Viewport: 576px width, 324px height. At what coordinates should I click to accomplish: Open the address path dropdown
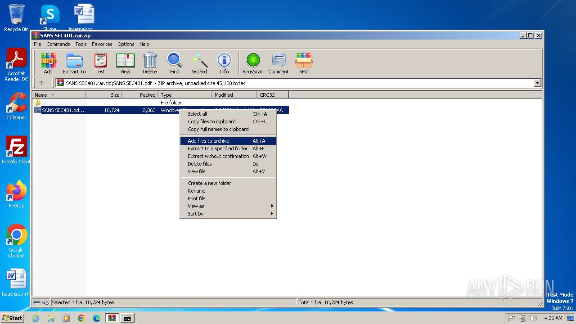pos(537,83)
